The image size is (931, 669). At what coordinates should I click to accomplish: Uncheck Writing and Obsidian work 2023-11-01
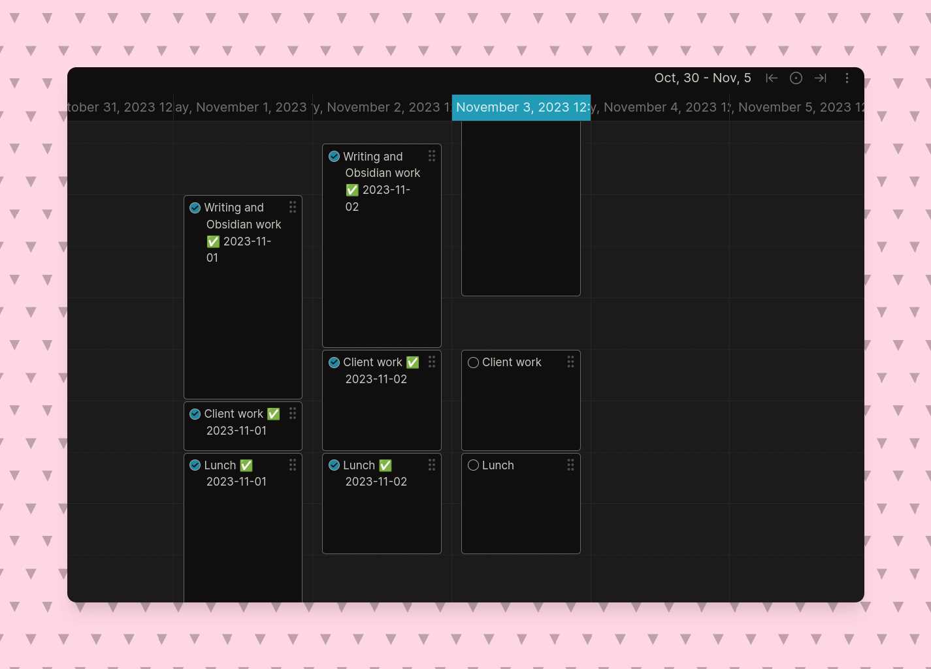(x=195, y=208)
